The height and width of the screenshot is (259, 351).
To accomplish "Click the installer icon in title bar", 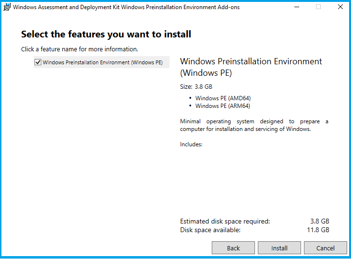I will coord(7,7).
